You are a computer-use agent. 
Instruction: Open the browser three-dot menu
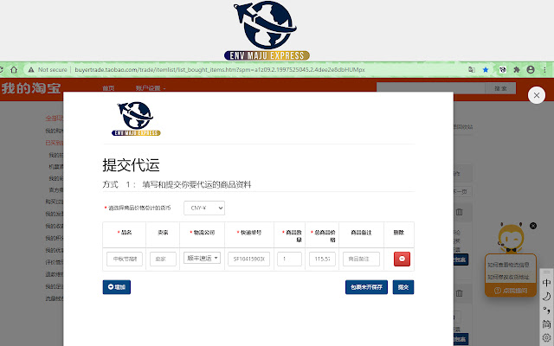pos(544,70)
